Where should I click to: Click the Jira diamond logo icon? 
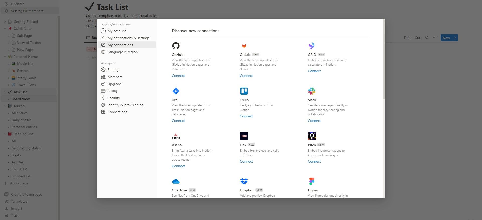click(176, 91)
